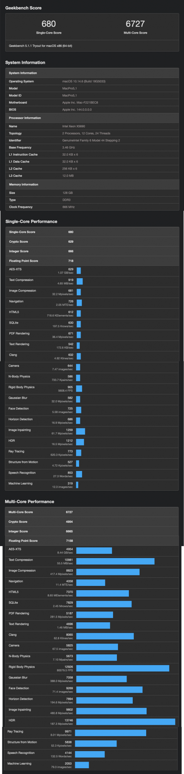Select the single-core Image Inpainting bar
Screen dimensions: 184x774
(81, 432)
